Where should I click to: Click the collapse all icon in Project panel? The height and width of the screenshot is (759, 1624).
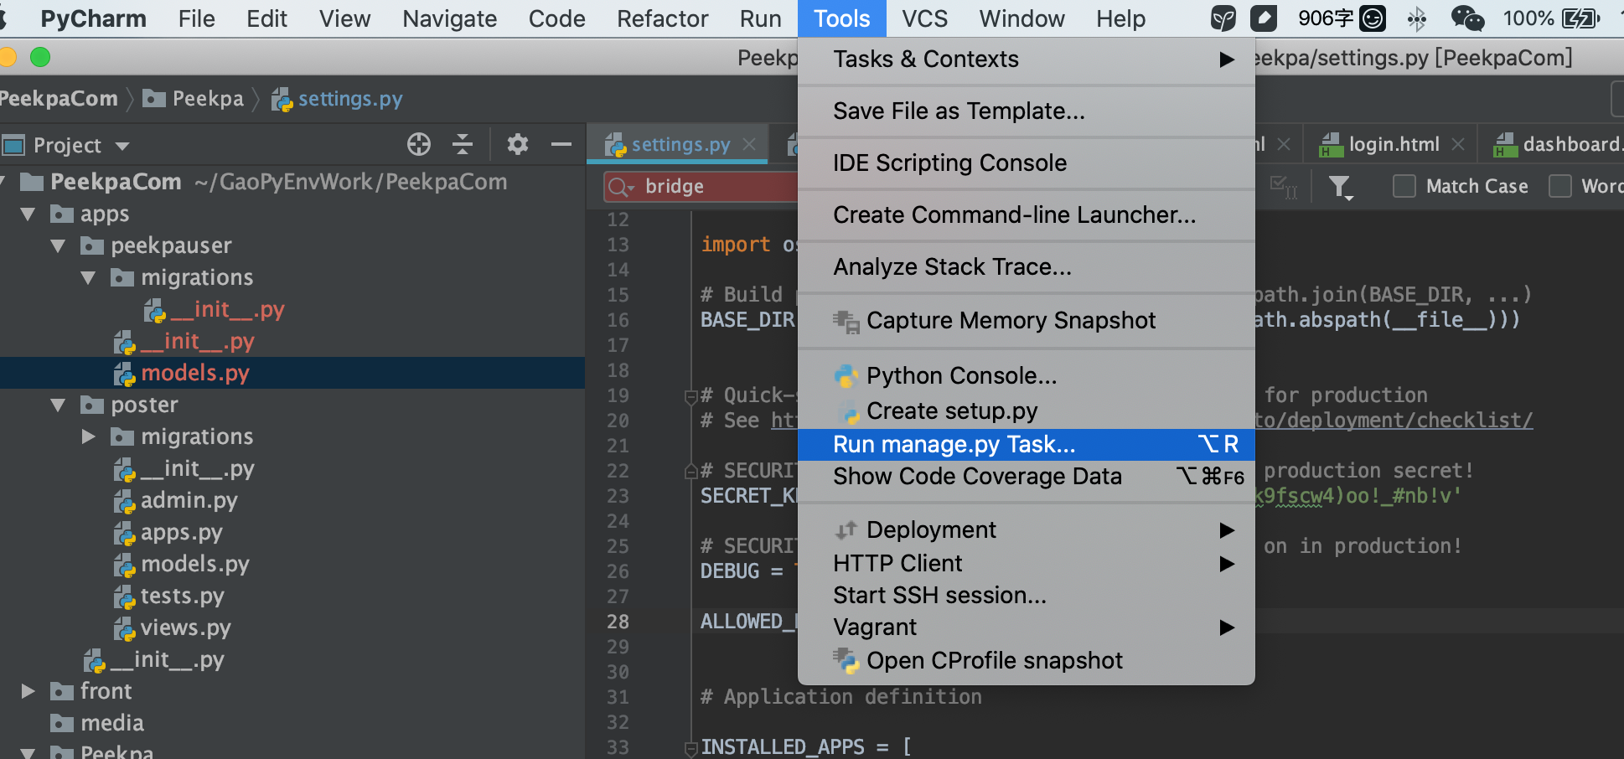[463, 145]
